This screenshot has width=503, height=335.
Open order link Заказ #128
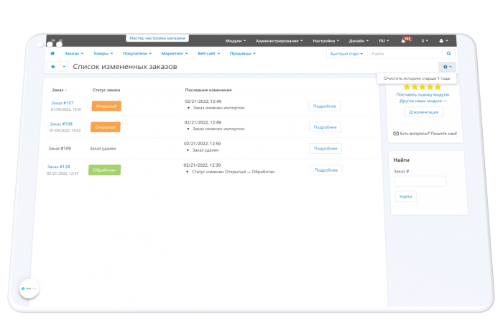pos(58,167)
